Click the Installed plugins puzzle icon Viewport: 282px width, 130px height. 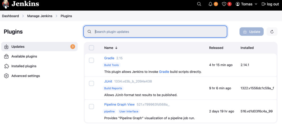(x=6, y=66)
